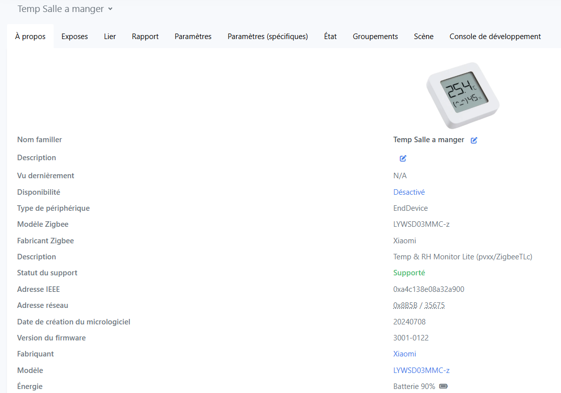The image size is (561, 393).
Task: Open the Xiaomi manufacturer link
Action: click(405, 354)
